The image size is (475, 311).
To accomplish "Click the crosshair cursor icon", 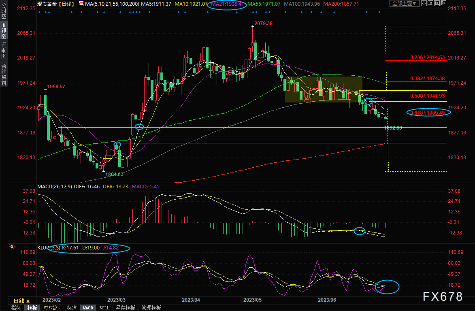I will point(424,3).
